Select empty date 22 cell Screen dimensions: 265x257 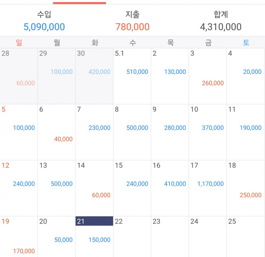click(x=132, y=237)
